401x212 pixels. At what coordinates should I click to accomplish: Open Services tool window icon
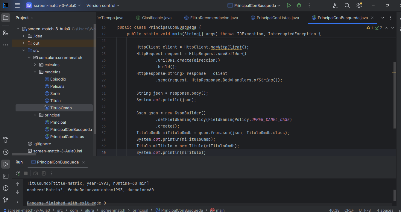pyautogui.click(x=5, y=152)
